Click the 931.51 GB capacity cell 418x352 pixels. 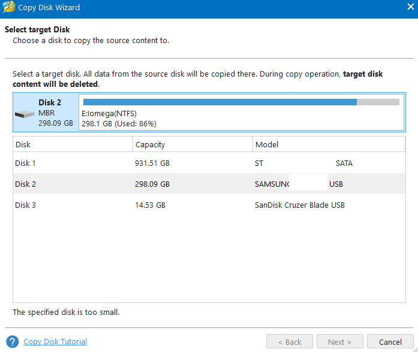(x=152, y=163)
